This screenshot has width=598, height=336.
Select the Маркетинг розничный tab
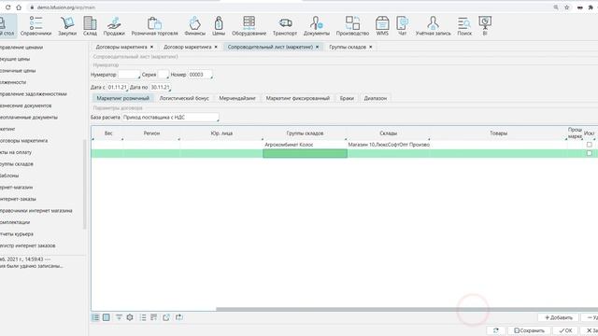point(122,98)
